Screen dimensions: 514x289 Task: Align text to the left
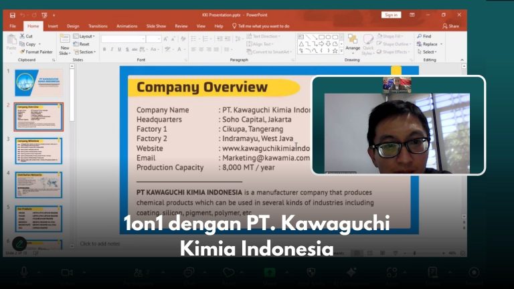tap(193, 50)
